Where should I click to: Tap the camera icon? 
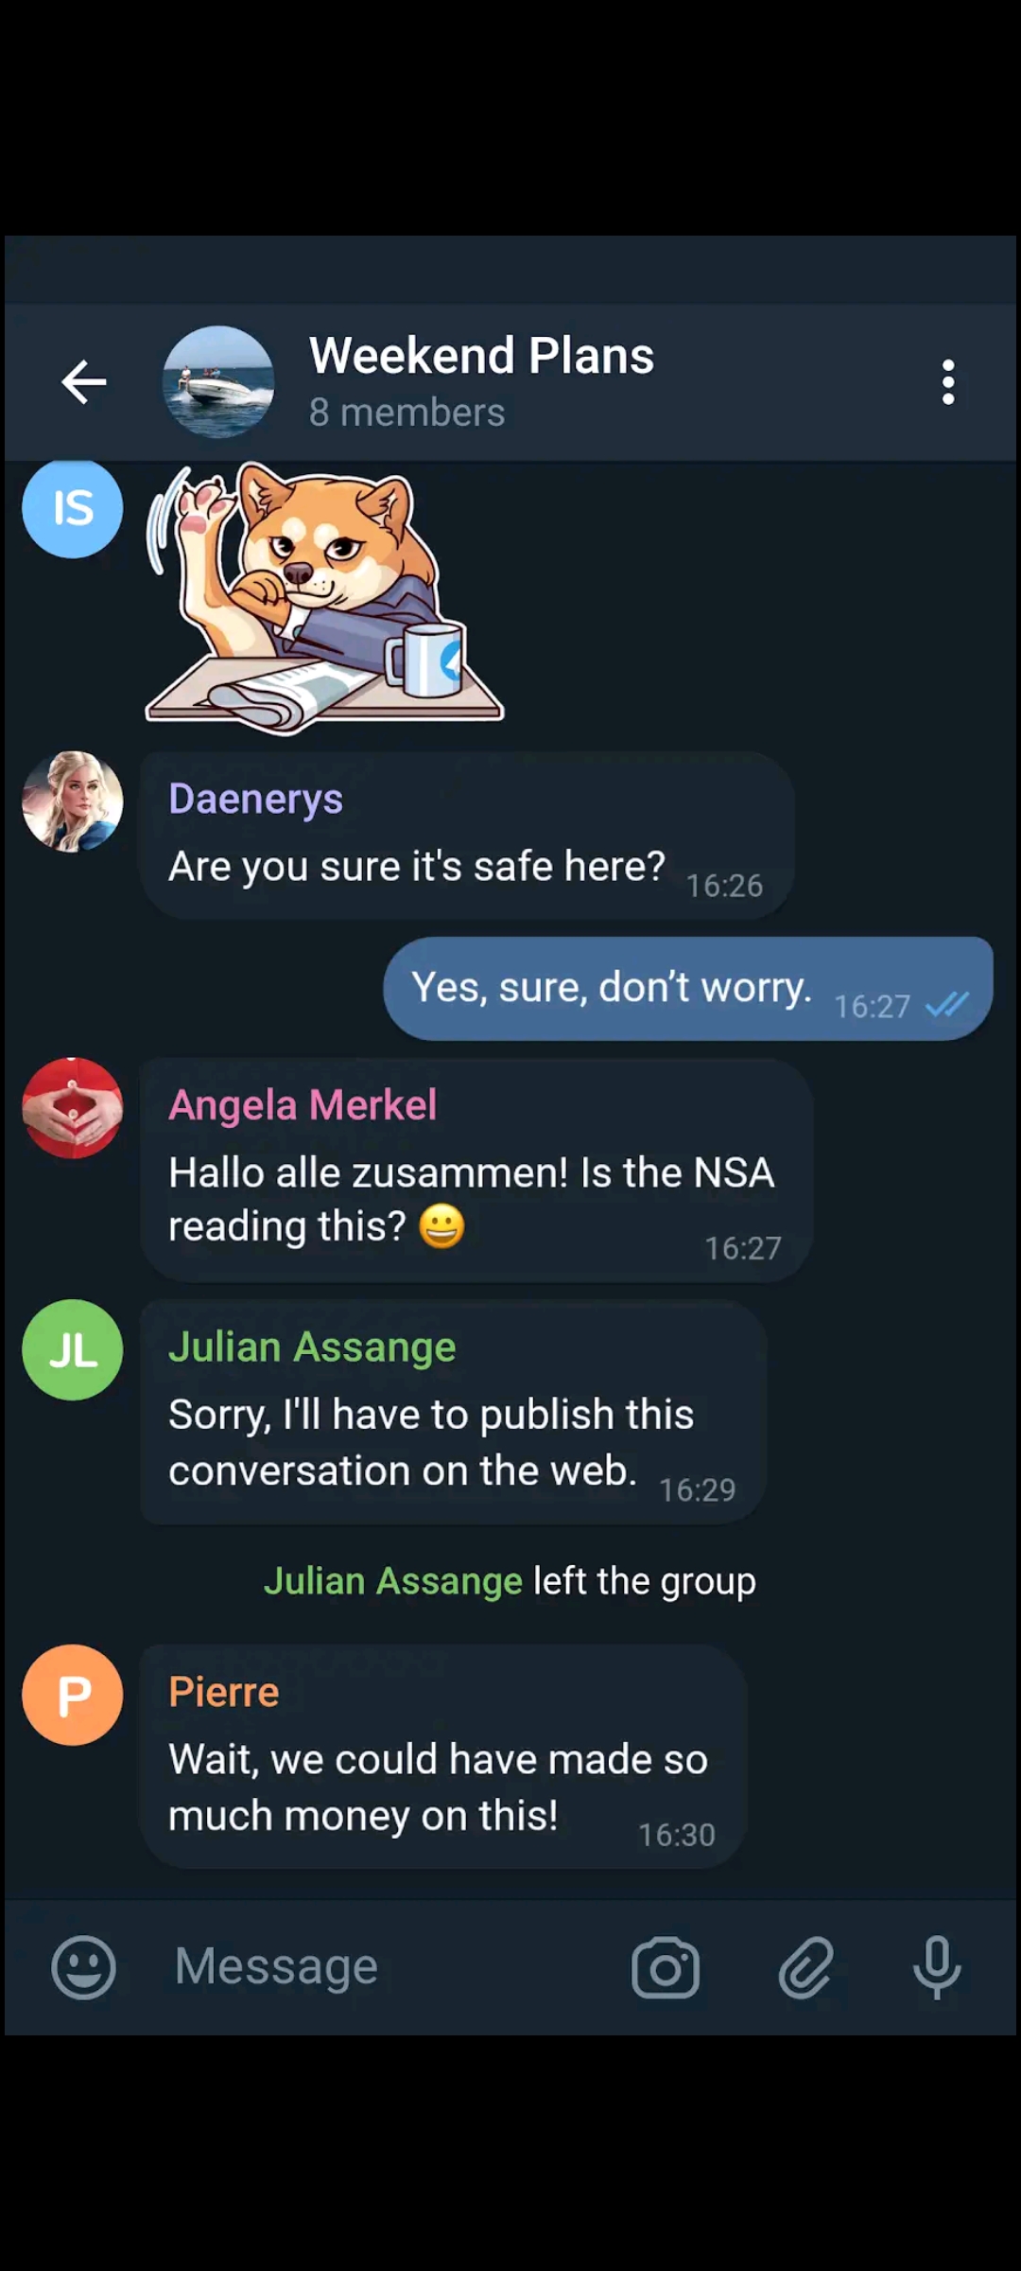(666, 1968)
